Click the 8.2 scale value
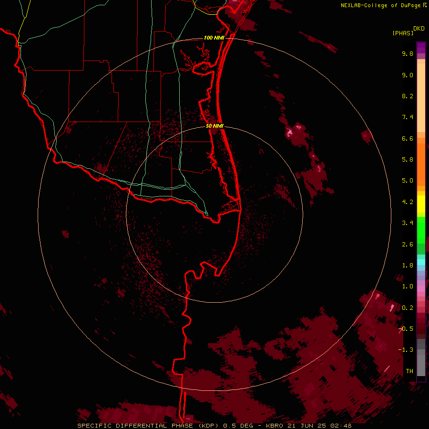 (408, 96)
